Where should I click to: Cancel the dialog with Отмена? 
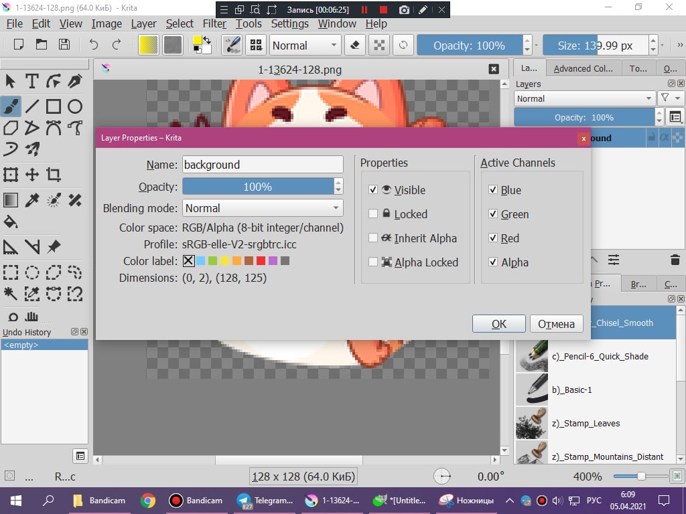(556, 324)
